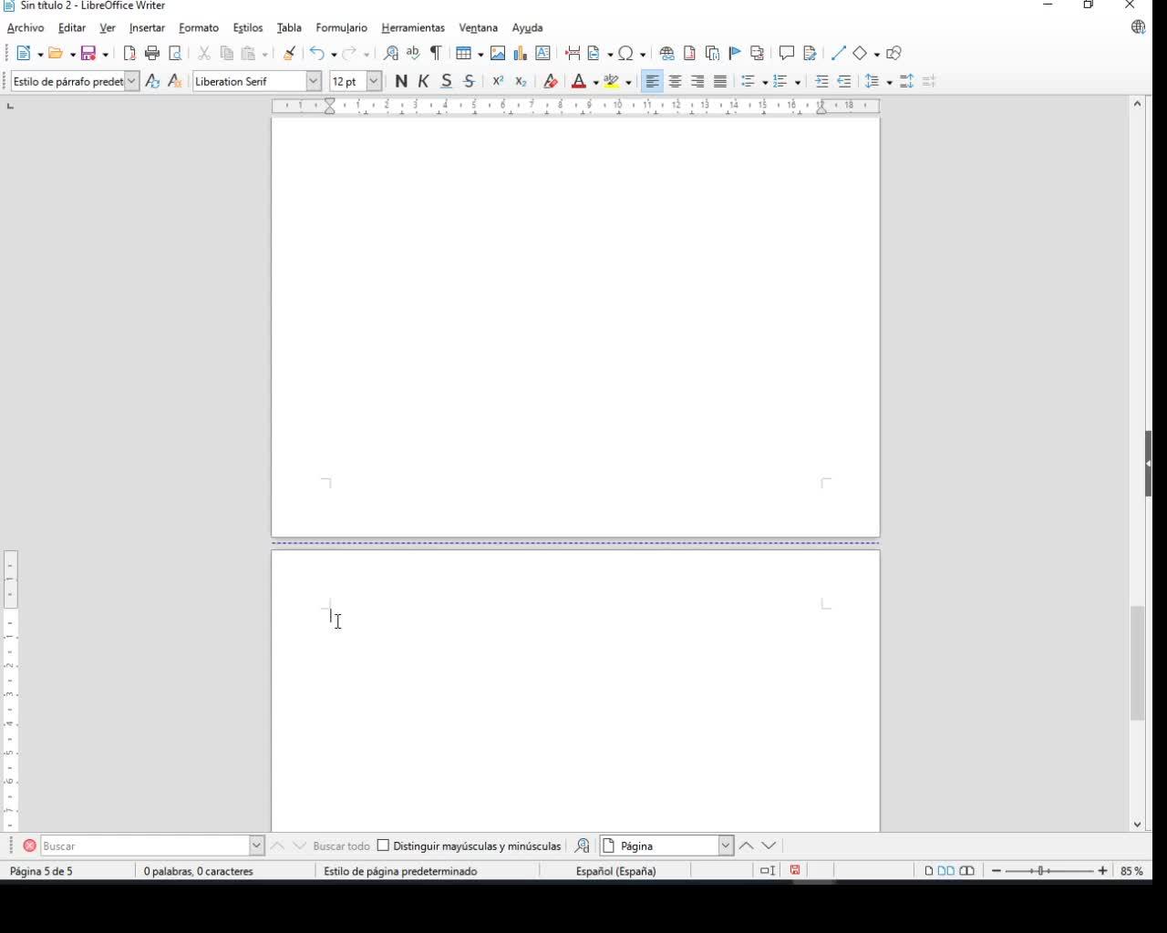Click the Insert Table icon
The image size is (1167, 933).
pos(464,54)
